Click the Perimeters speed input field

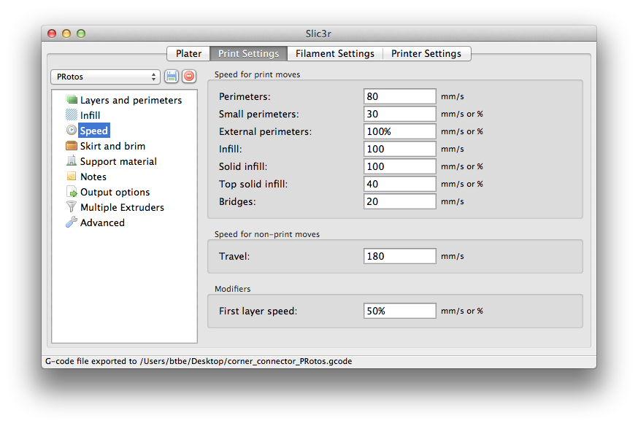399,96
